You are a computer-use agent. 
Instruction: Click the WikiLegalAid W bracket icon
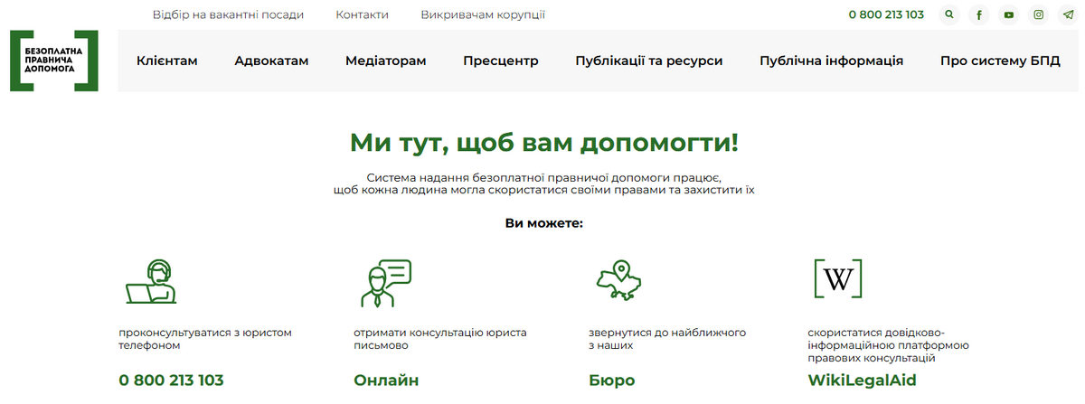click(838, 279)
